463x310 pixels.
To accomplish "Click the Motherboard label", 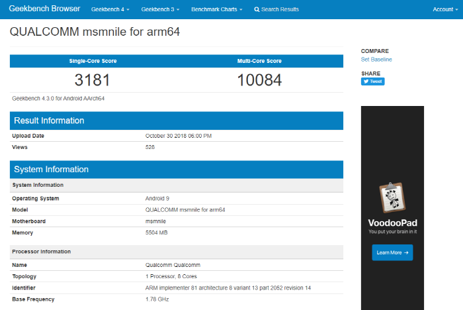I will coord(28,221).
